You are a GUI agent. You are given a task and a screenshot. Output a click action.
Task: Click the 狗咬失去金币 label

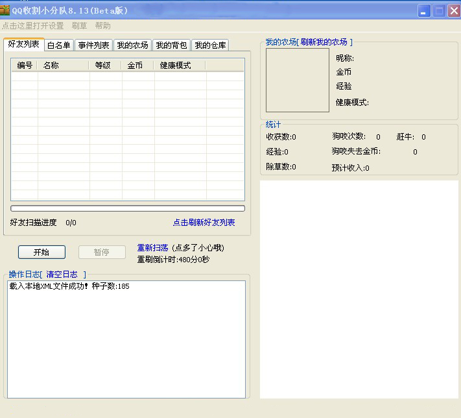[x=356, y=151]
